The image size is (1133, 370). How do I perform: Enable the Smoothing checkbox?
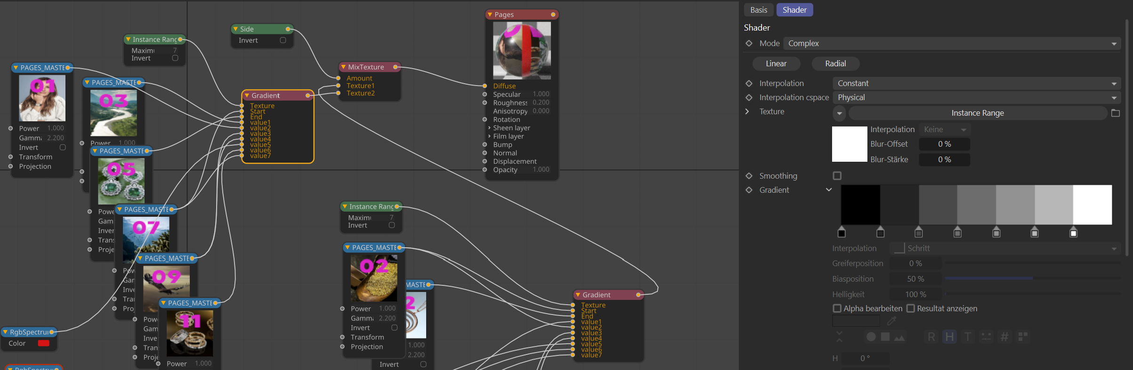[837, 176]
